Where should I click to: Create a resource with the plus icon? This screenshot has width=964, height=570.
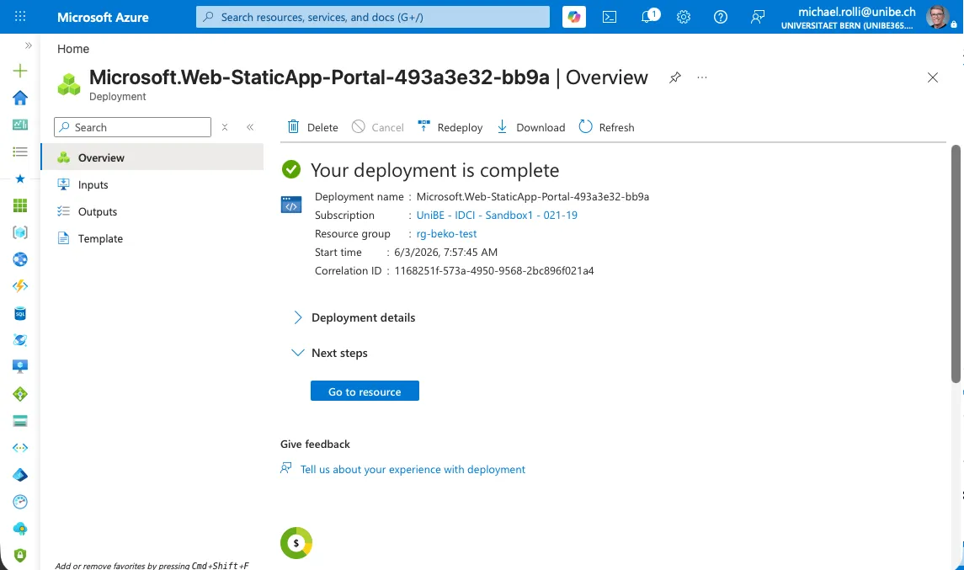tap(19, 71)
